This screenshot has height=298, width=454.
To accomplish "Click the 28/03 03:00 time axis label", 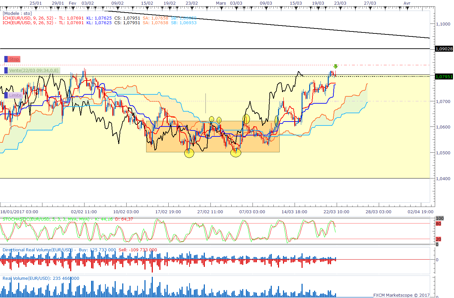I will pos(378,212).
